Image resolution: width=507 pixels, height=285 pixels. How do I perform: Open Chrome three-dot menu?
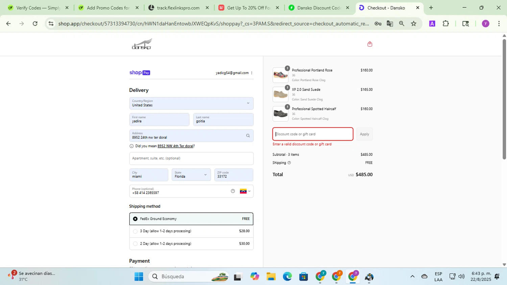click(499, 24)
